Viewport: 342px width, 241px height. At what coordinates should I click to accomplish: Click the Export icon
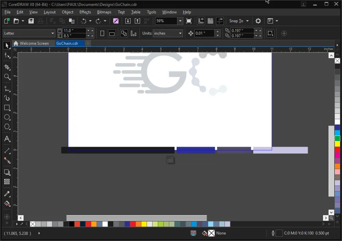point(137,21)
